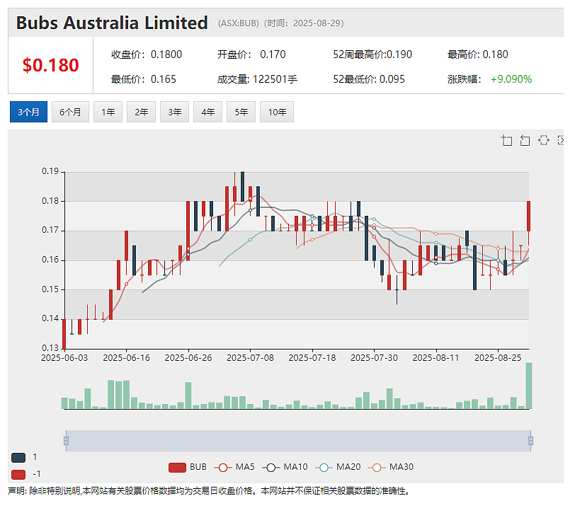This screenshot has width=575, height=508.
Task: Click the 2025-07-30 x-axis label
Action: [x=374, y=358]
